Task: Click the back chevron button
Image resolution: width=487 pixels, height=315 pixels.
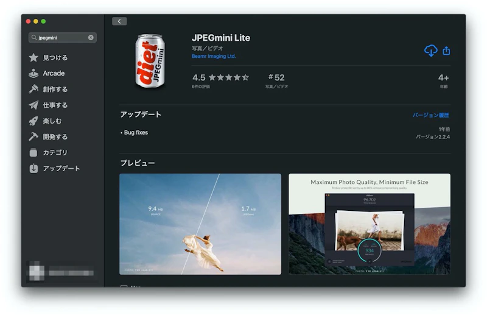Action: point(119,21)
